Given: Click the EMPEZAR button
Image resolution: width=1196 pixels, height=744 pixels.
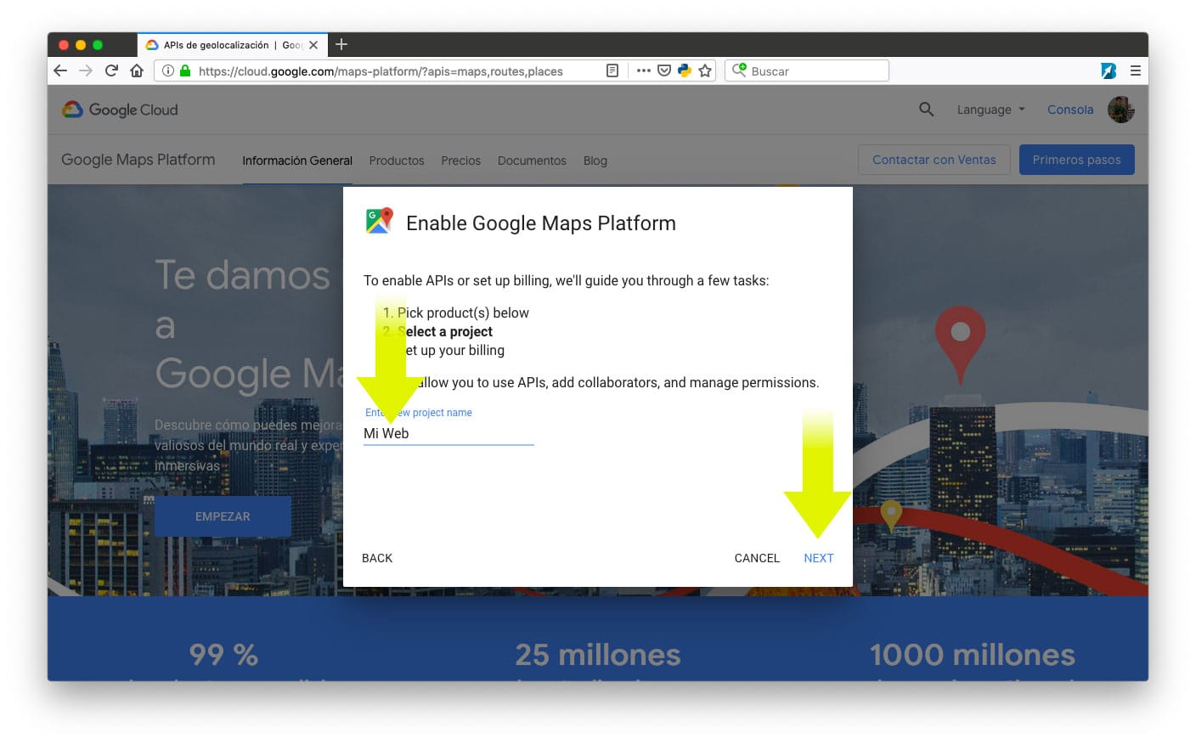Looking at the screenshot, I should pos(223,516).
